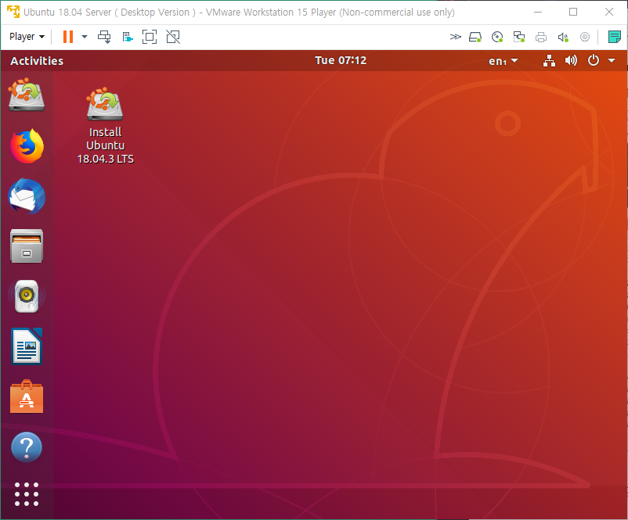Open LibreOffice Writer from the dock
Screen dimensions: 628x520
(27, 346)
